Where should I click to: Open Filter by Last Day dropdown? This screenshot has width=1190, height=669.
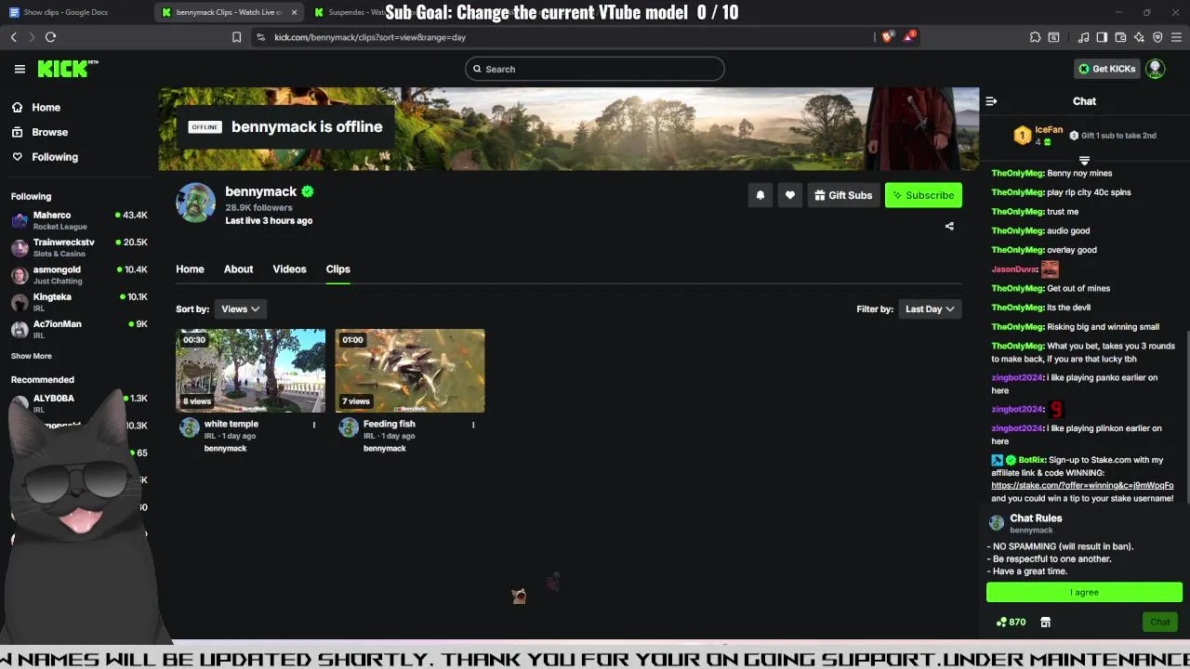[930, 309]
